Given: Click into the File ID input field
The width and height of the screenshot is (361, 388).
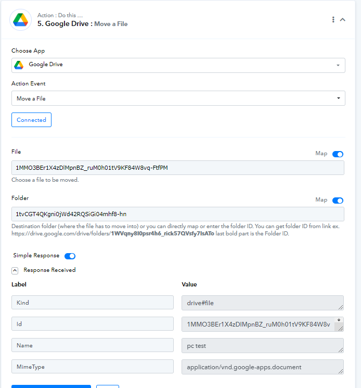Looking at the screenshot, I should point(178,168).
